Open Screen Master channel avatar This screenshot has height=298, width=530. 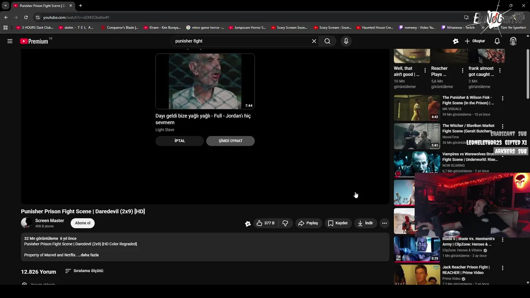click(26, 223)
